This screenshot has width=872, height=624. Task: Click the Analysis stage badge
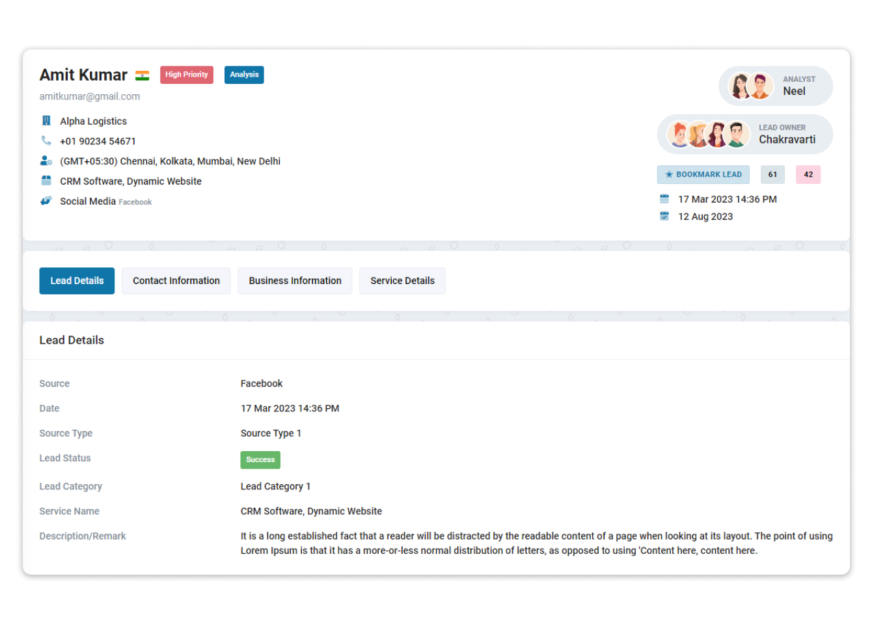click(244, 75)
